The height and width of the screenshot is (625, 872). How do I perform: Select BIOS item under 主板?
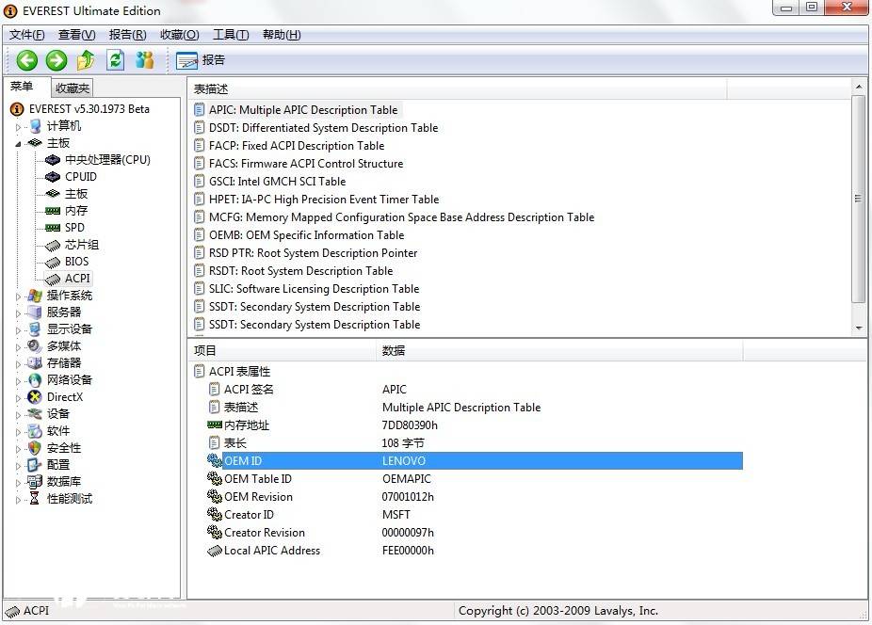76,262
